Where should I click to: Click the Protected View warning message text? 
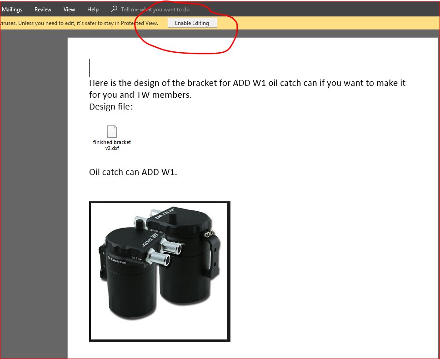pyautogui.click(x=79, y=23)
